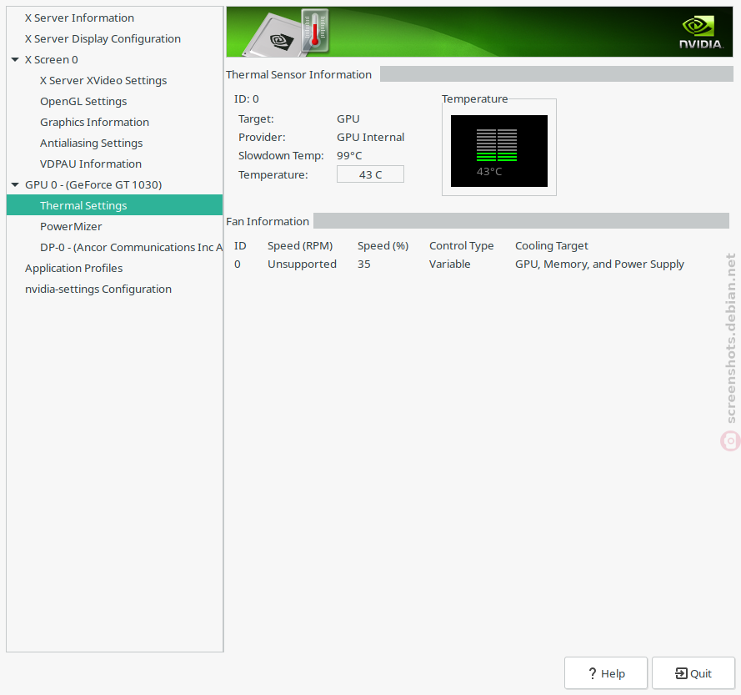
Task: Open X Server XVideo Settings
Action: (x=103, y=80)
